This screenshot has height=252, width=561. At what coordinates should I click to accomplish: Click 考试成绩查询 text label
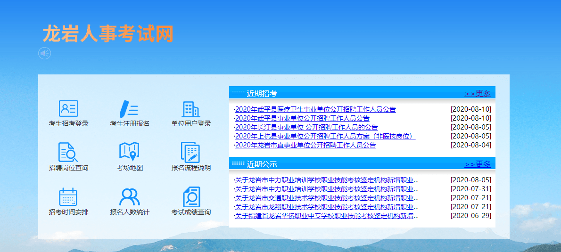(x=191, y=212)
